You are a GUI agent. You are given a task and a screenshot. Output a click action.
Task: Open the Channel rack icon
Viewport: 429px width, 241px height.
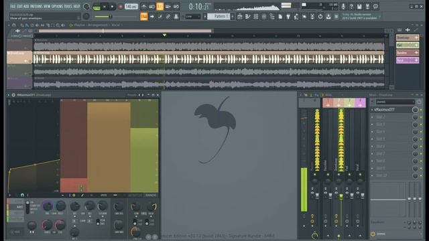coord(256,17)
